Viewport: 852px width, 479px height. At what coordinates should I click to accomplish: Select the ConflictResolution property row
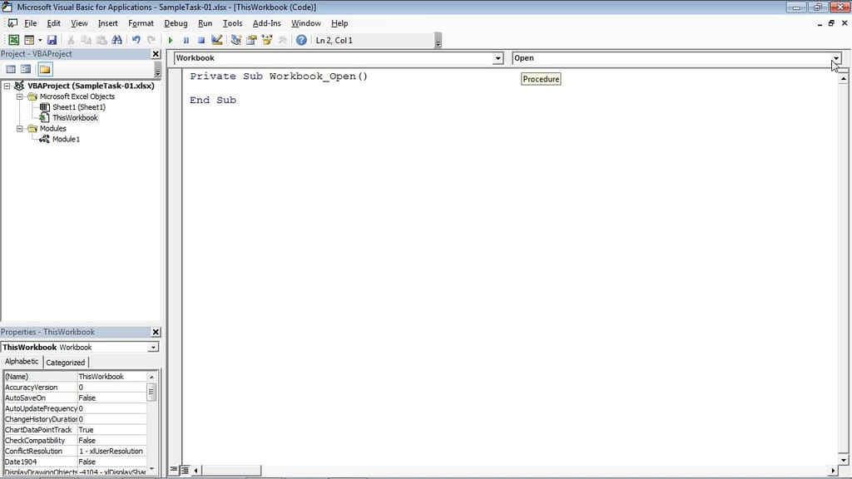(75, 452)
